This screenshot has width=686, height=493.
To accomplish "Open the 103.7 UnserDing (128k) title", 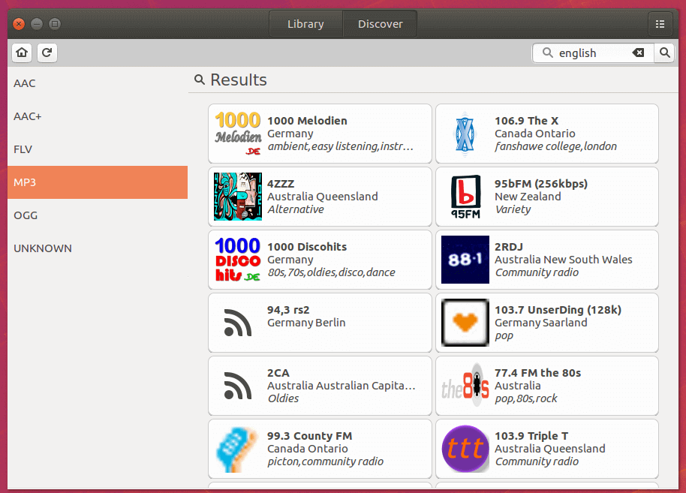I will point(558,310).
